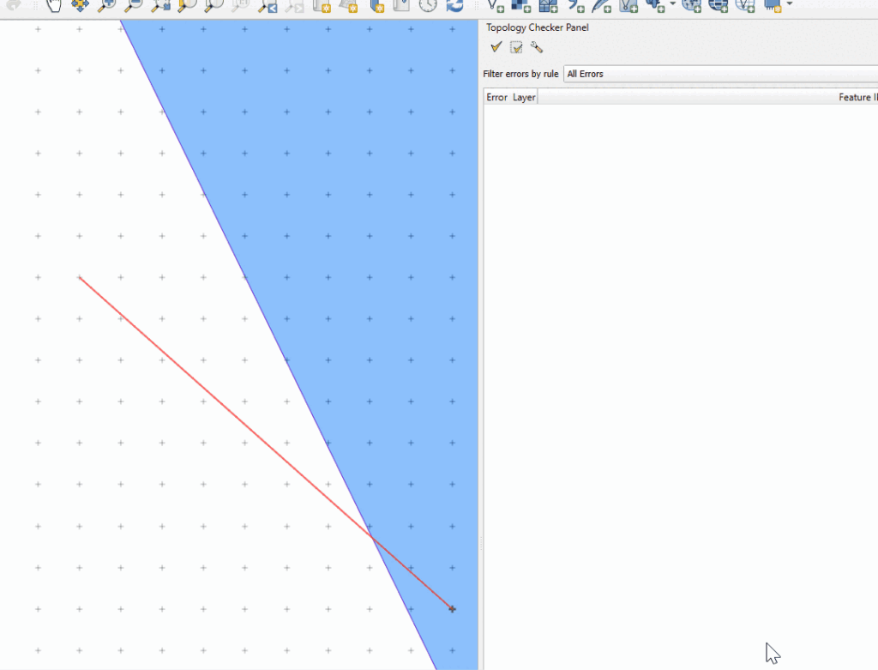Click the Error column header

[496, 98]
